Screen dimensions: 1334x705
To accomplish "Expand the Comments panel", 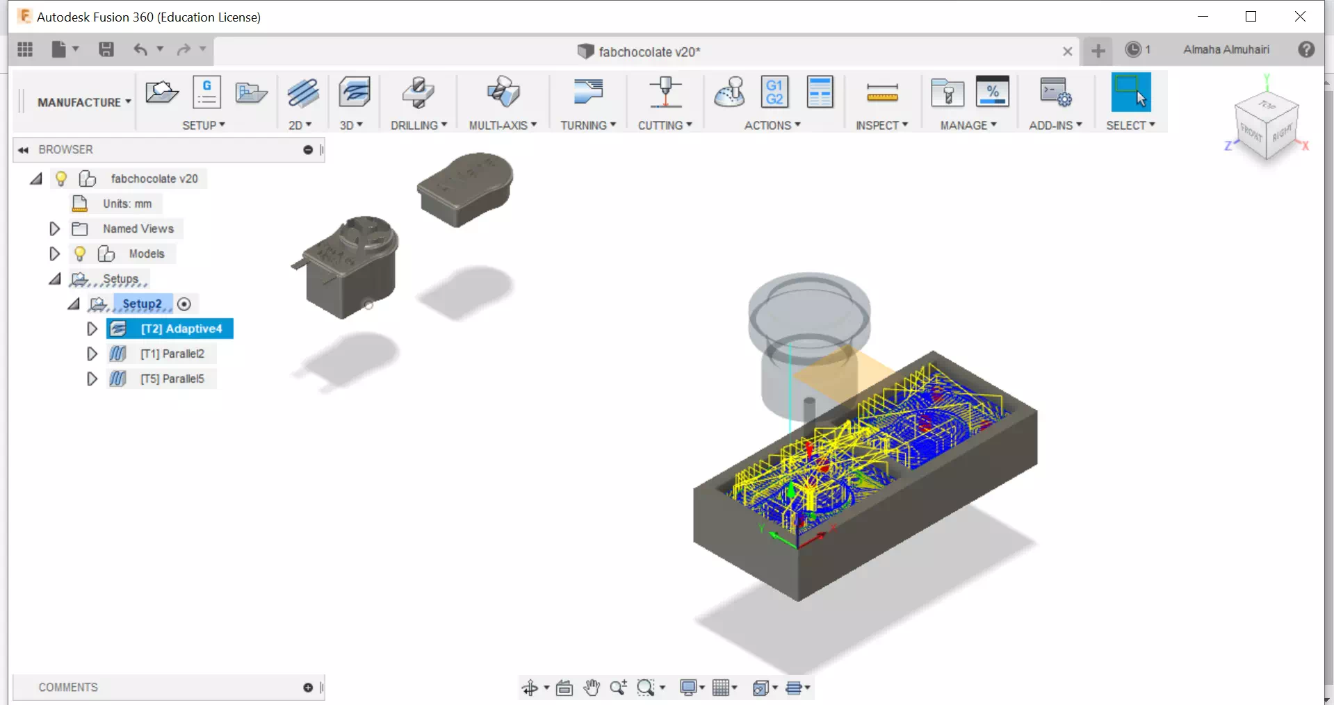I will tap(308, 688).
